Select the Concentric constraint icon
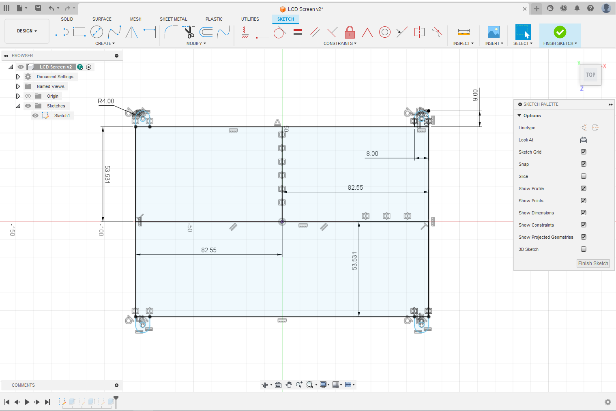616x411 pixels. 384,32
